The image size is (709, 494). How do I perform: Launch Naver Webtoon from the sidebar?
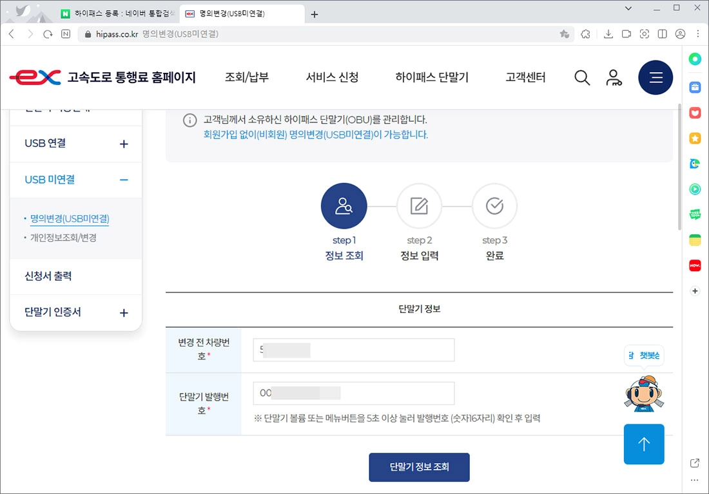click(695, 214)
